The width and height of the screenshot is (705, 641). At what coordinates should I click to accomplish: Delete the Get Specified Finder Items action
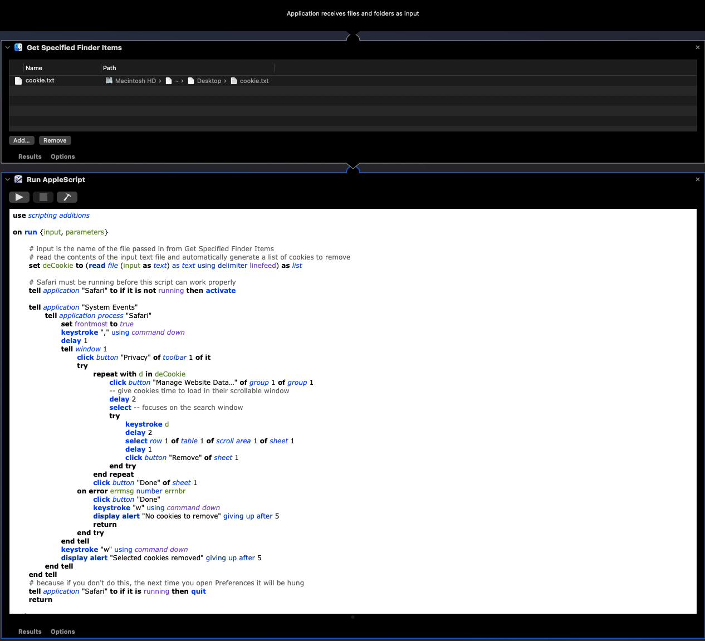pos(697,47)
